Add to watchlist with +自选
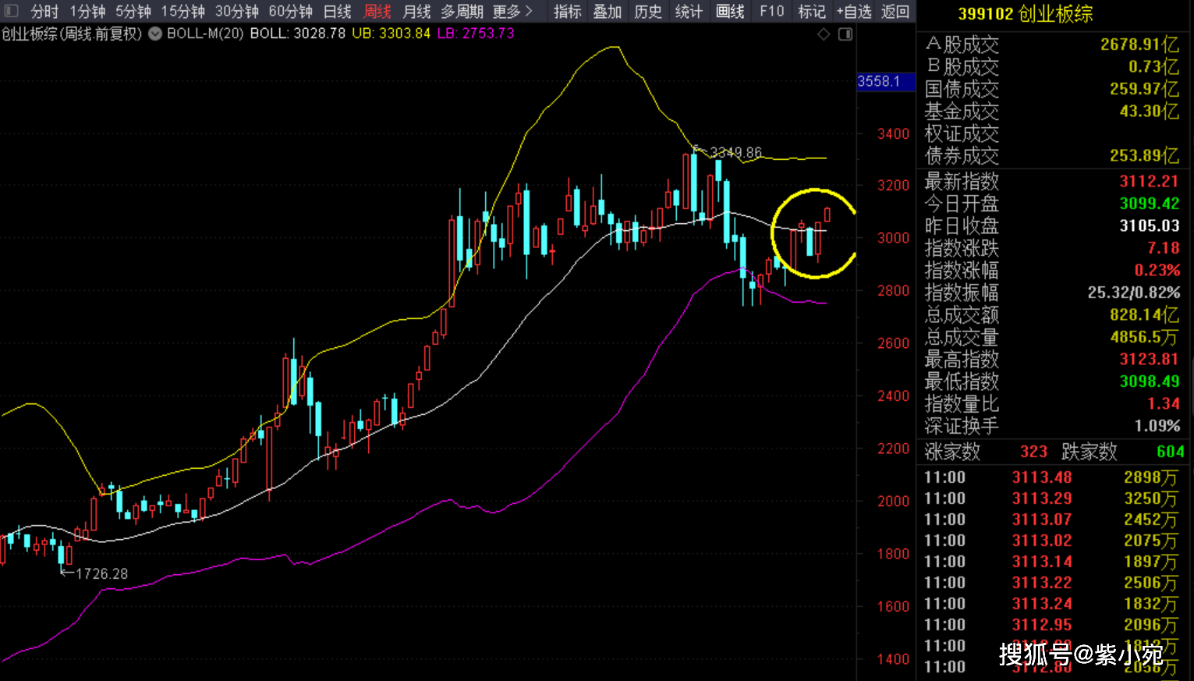Screen dimensions: 1194x681 coord(853,12)
